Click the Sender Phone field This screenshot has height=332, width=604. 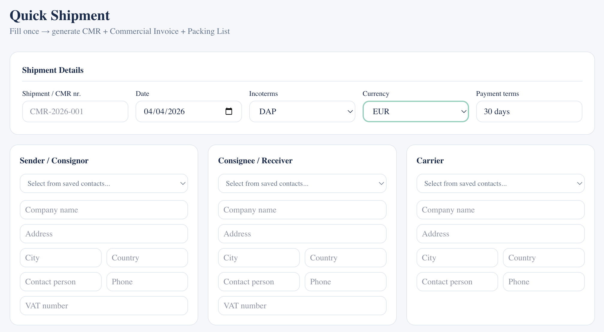pos(147,282)
